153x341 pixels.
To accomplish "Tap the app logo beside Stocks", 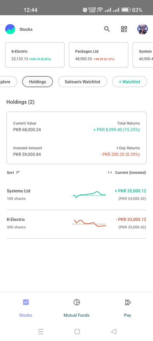I will click(10, 29).
